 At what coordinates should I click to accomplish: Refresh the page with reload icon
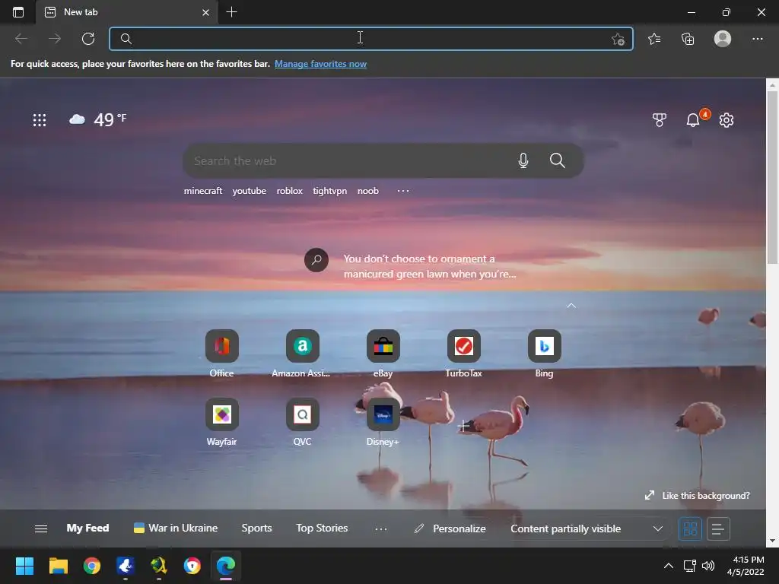tap(88, 39)
